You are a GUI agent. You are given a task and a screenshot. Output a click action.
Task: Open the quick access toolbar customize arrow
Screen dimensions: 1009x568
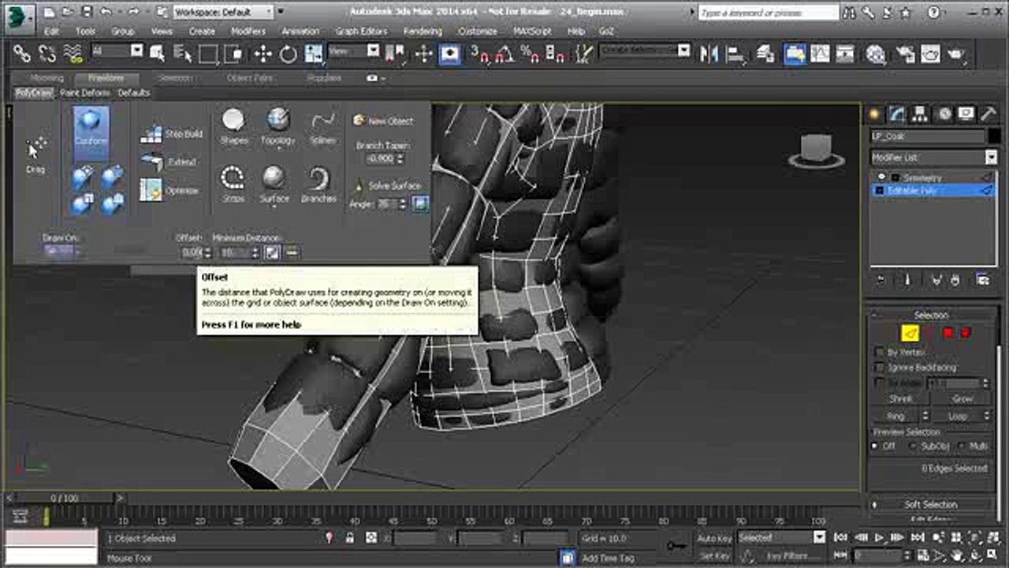(280, 12)
